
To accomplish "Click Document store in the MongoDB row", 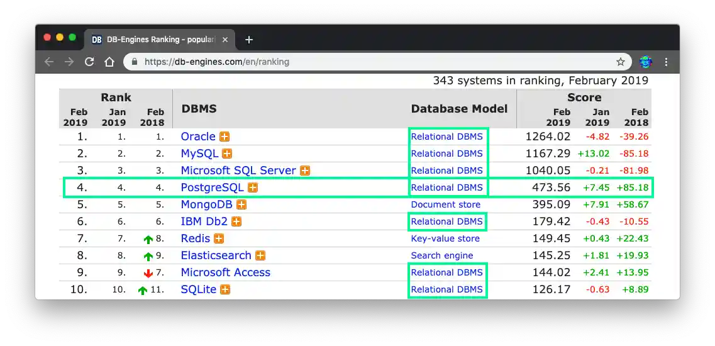I will pyautogui.click(x=445, y=204).
